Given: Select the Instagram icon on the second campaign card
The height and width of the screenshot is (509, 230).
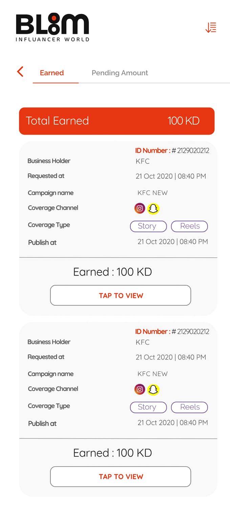Looking at the screenshot, I should point(140,389).
